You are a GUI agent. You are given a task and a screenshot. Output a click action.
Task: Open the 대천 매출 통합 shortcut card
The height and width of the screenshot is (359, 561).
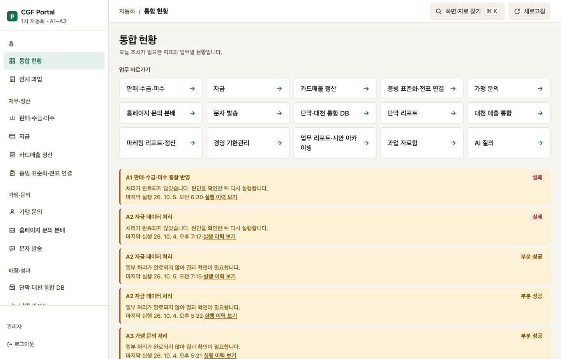click(x=509, y=113)
